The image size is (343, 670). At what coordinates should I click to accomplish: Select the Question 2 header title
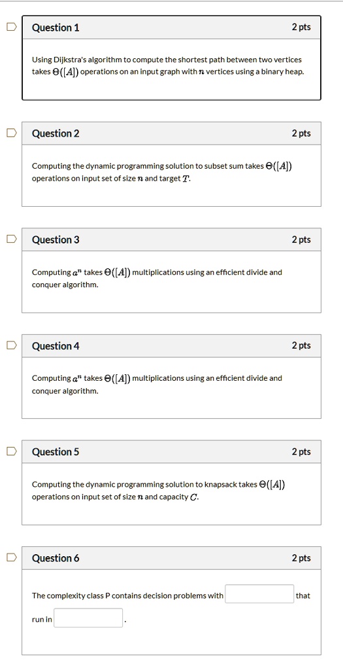click(56, 133)
